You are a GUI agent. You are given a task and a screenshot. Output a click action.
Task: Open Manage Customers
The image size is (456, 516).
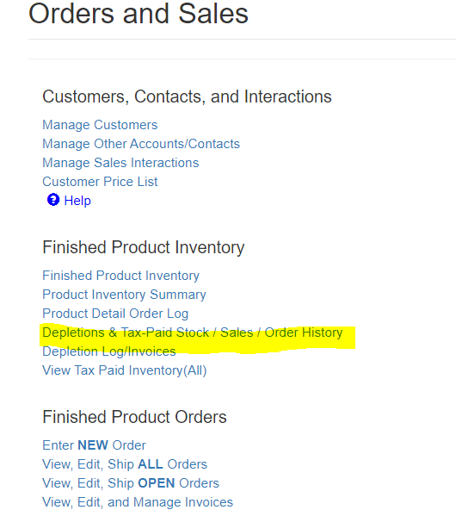pos(100,125)
